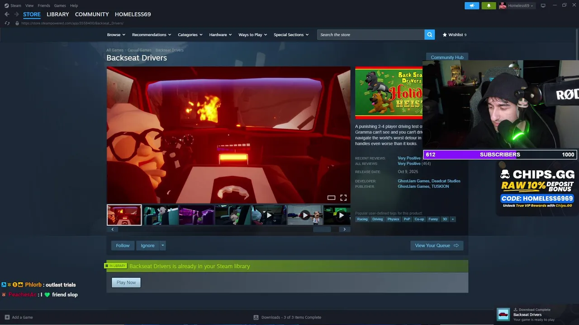This screenshot has width=579, height=325.
Task: Go back with the left arrow navigation icon
Action: point(7,14)
